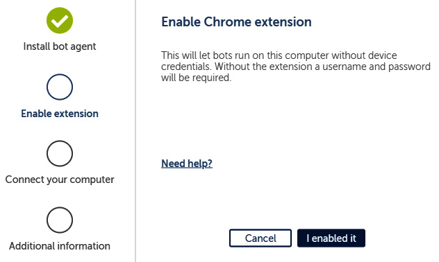Screen dimensions: 439x262
Task: Confirm with the I enabled it button
Action: point(331,238)
